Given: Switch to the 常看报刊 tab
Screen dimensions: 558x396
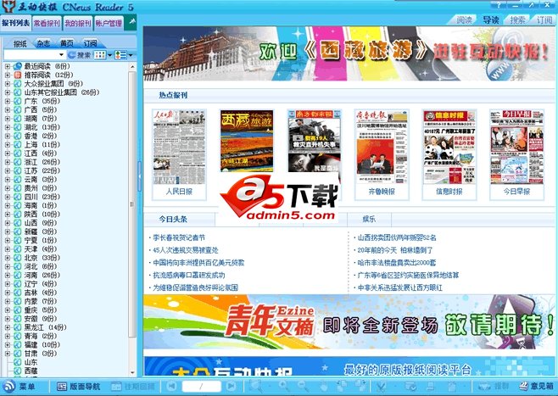Looking at the screenshot, I should (47, 24).
